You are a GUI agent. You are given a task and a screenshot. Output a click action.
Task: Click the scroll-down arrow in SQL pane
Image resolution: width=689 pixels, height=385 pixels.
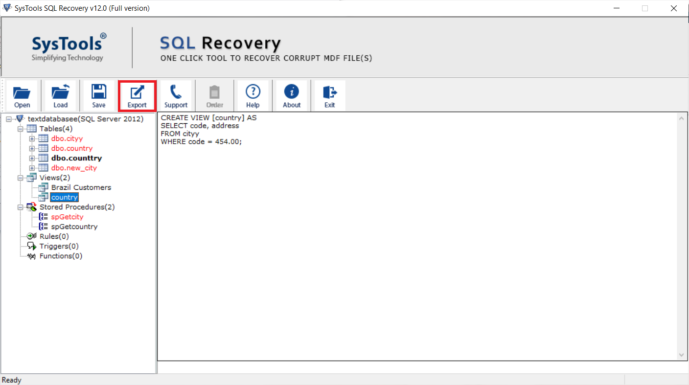[682, 355]
